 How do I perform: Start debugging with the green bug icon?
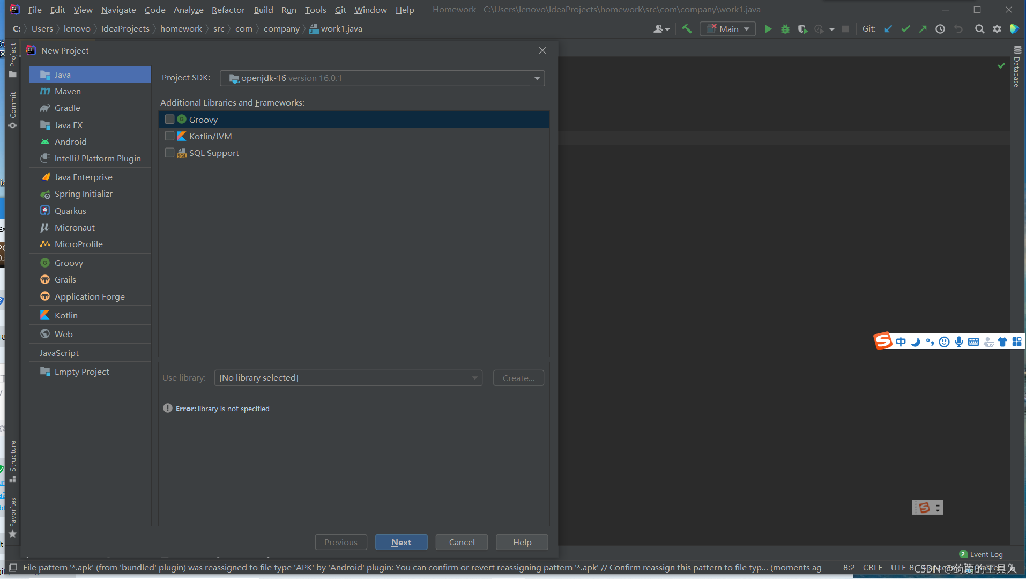785,29
